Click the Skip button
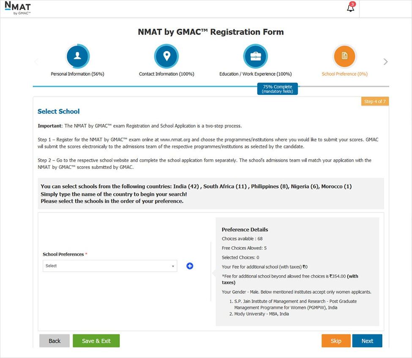 pyautogui.click(x=336, y=341)
